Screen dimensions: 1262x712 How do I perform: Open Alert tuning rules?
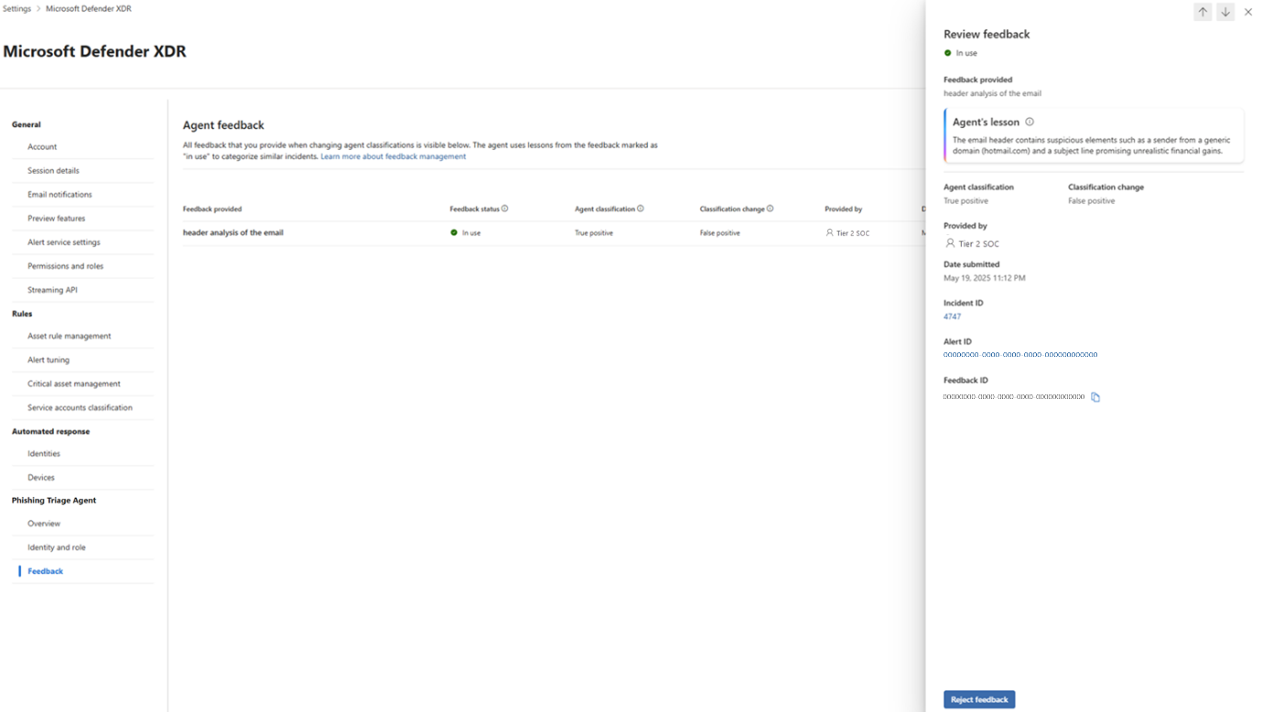[49, 360]
